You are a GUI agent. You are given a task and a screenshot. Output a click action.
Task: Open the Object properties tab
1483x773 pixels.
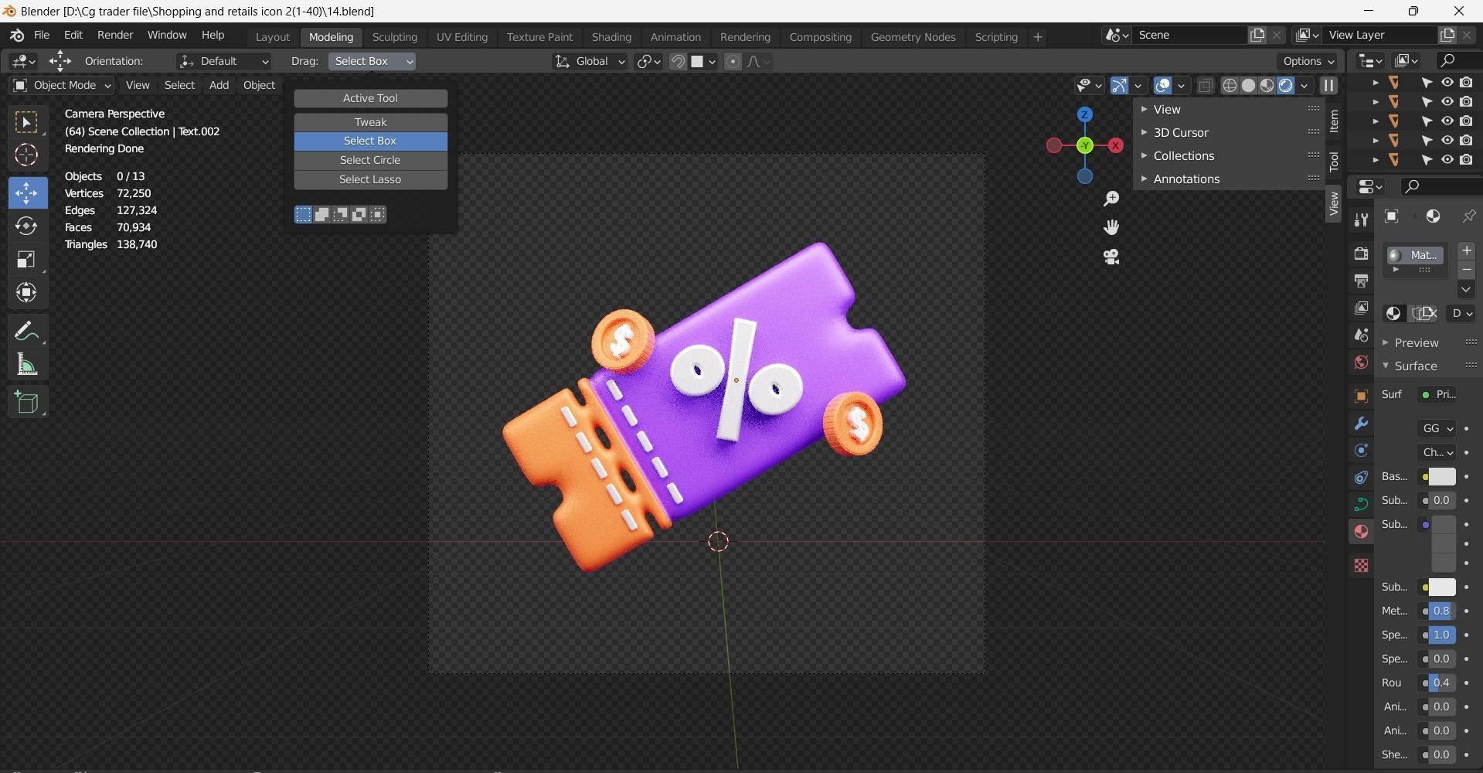[x=1361, y=396]
